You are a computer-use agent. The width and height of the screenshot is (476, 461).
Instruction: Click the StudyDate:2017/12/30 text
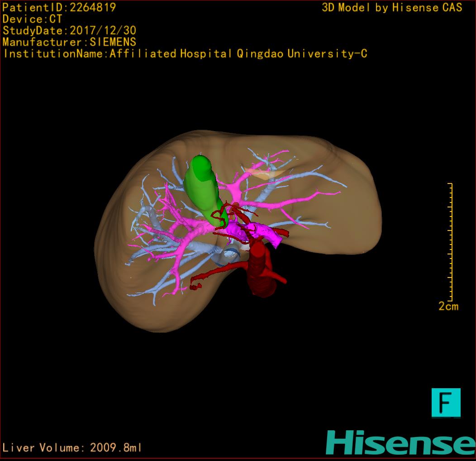coord(69,31)
